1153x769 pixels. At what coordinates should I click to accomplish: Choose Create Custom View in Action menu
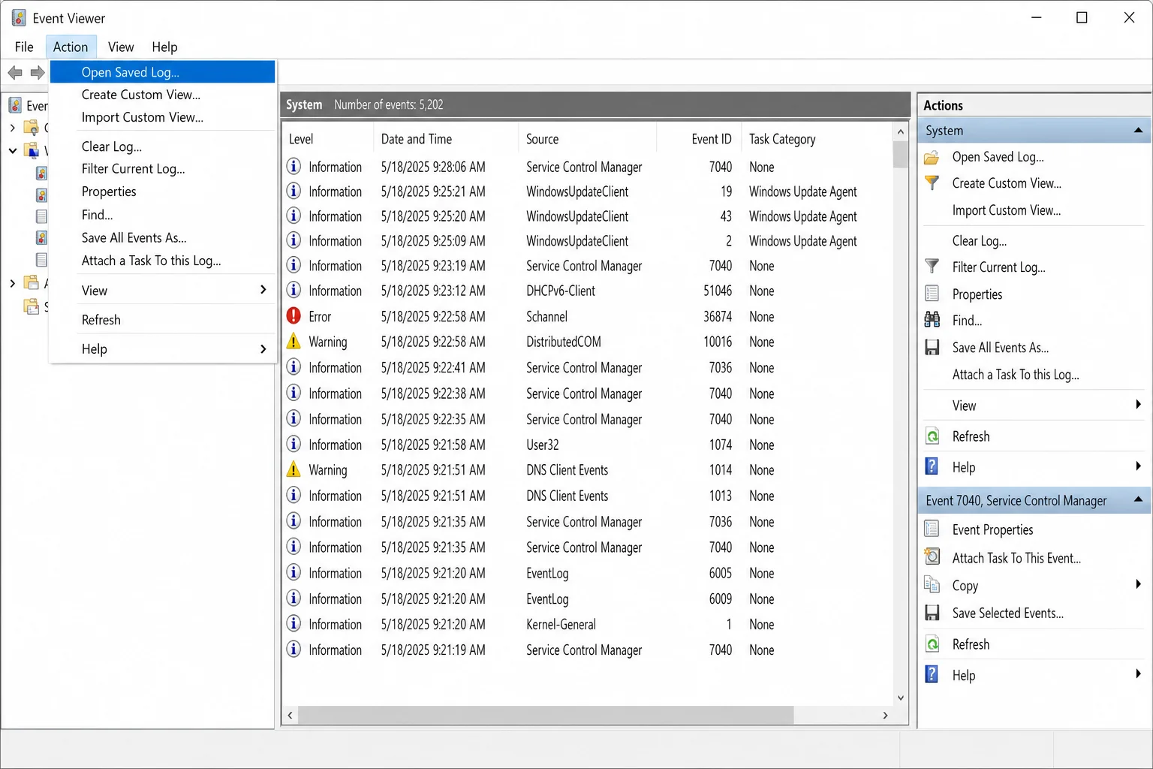click(163, 95)
